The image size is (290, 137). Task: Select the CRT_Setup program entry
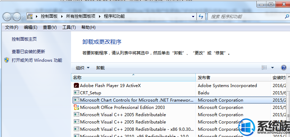pos(91,93)
